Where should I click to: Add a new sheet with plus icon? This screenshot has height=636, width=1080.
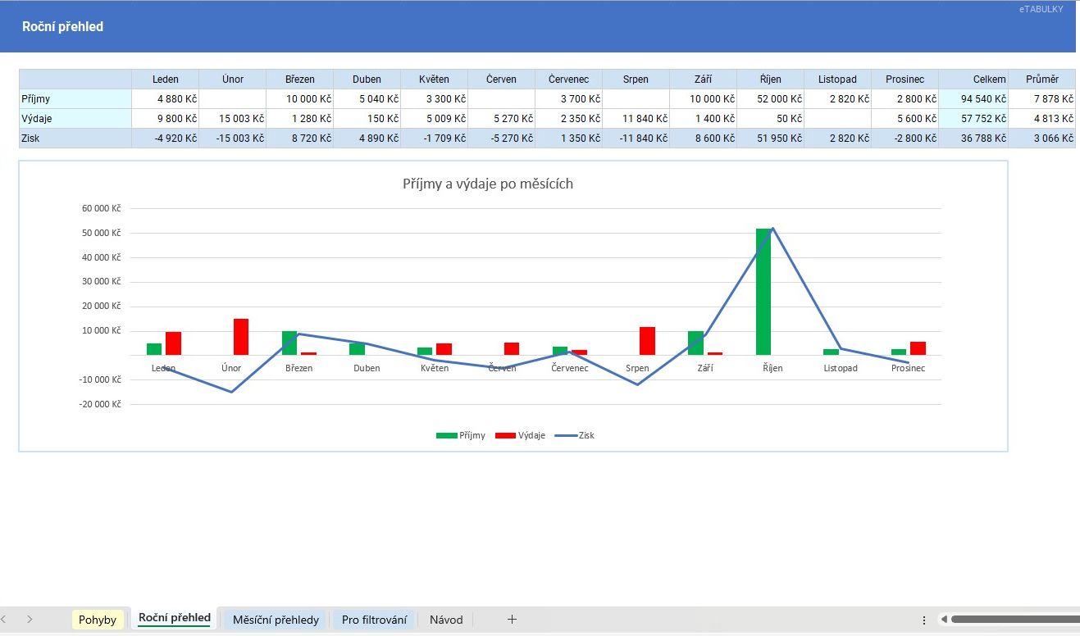512,620
